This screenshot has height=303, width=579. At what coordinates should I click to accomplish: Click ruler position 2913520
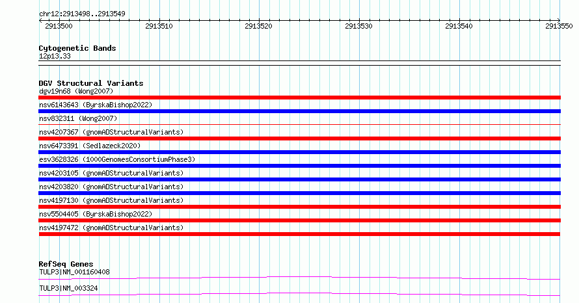[258, 26]
